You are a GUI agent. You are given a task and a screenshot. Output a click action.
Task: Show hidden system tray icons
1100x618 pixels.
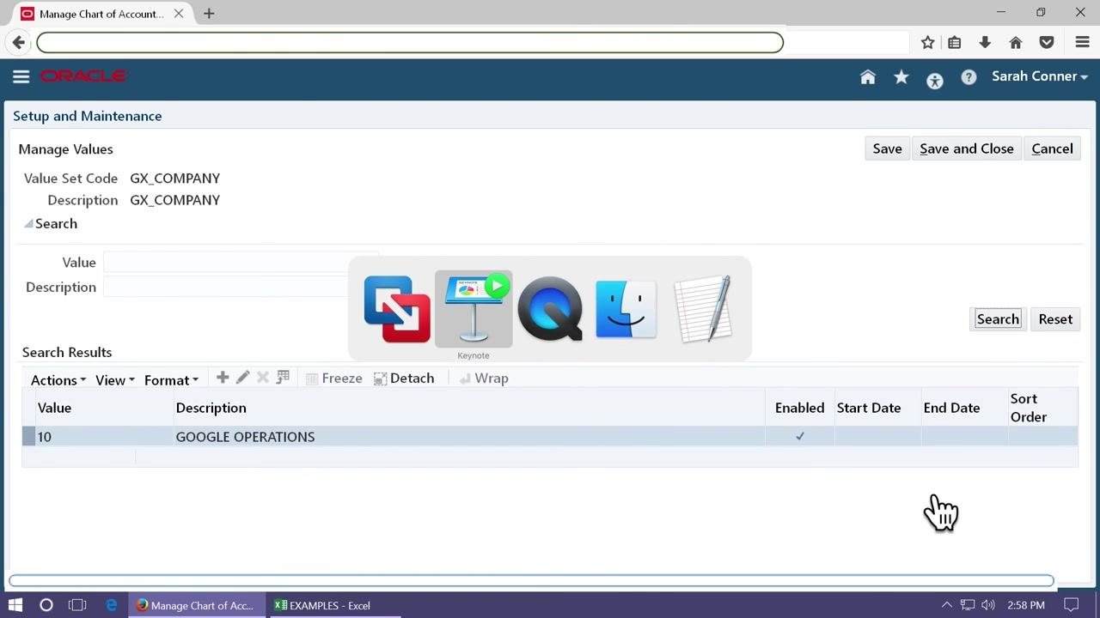947,605
